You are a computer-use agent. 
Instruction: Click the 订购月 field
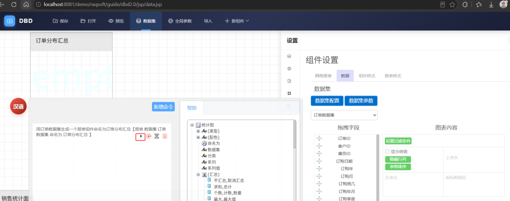pyautogui.click(x=346, y=176)
